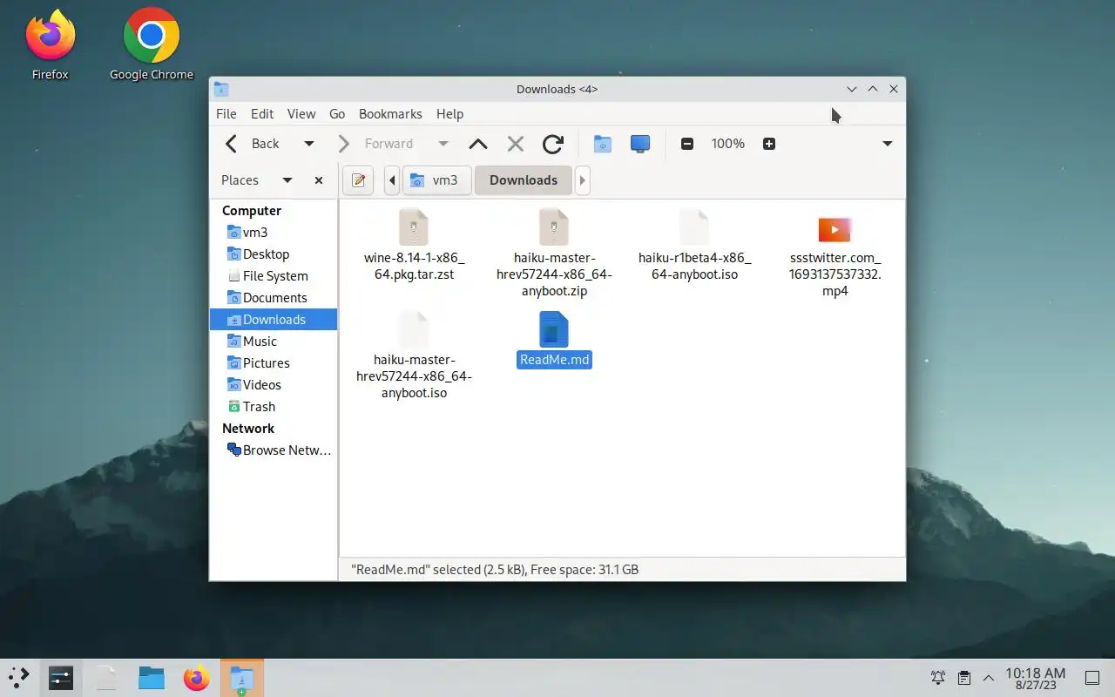
Task: Go back using the Back arrow
Action: 253,144
